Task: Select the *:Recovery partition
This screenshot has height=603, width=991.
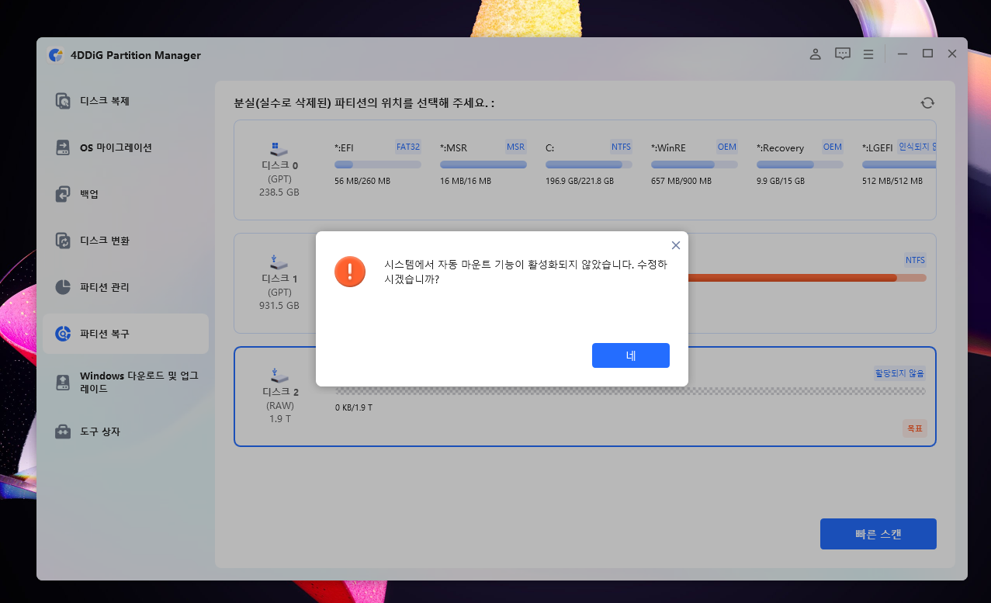Action: click(x=800, y=164)
